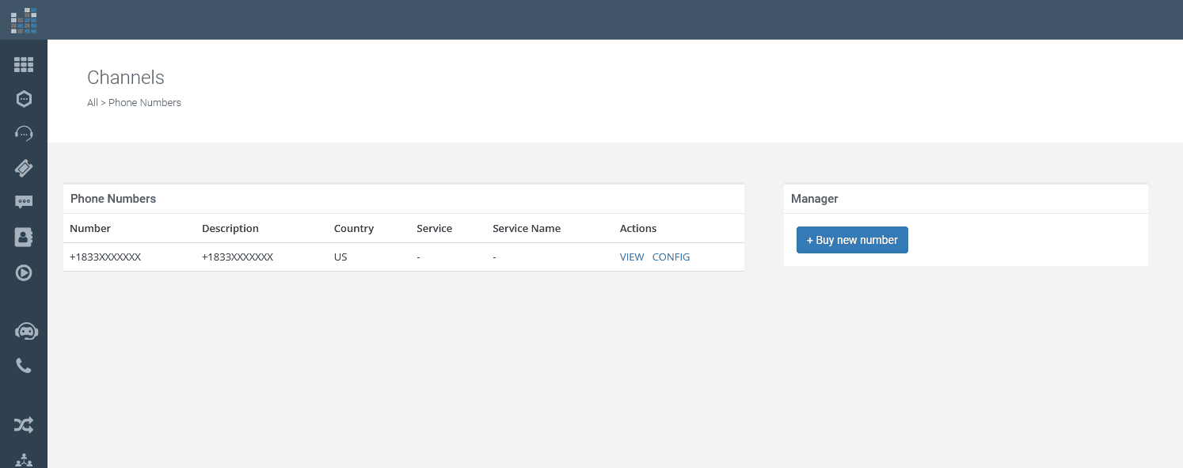Go to the All breadcrumb link
This screenshot has height=468, width=1183.
tap(93, 102)
